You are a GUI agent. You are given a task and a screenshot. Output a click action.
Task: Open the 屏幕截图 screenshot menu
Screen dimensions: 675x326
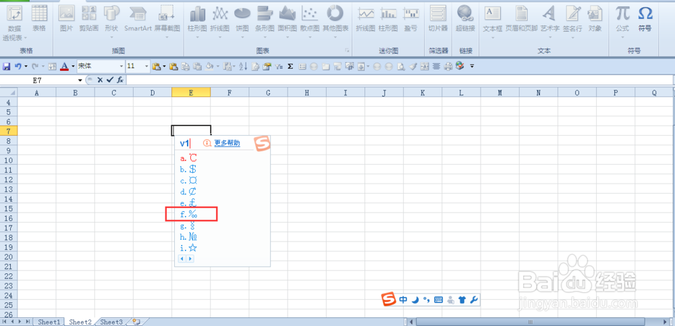tap(167, 22)
